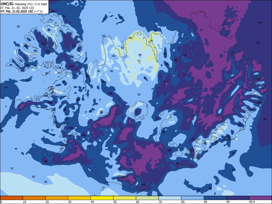This screenshot has width=272, height=204.
Task: Click the '99.9' legend scale label
Action: [252, 202]
